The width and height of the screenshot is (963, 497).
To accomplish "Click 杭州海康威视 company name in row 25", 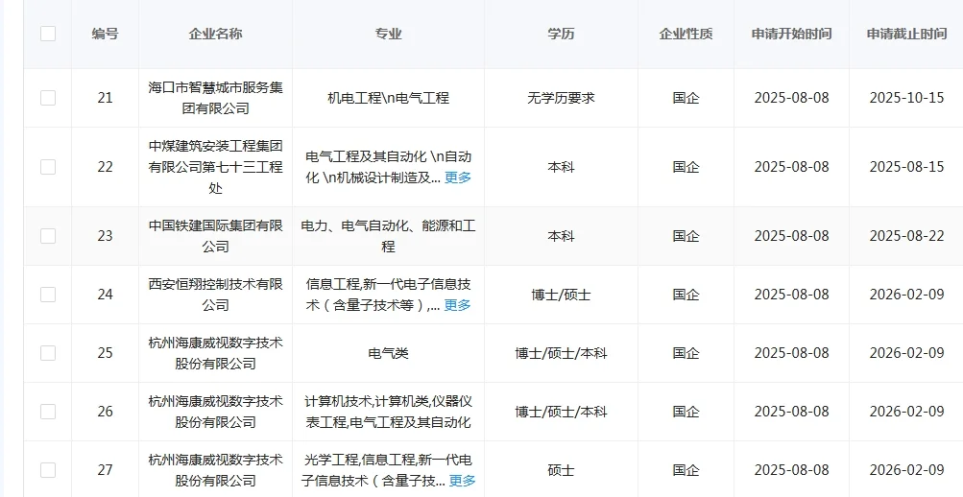I will (216, 353).
